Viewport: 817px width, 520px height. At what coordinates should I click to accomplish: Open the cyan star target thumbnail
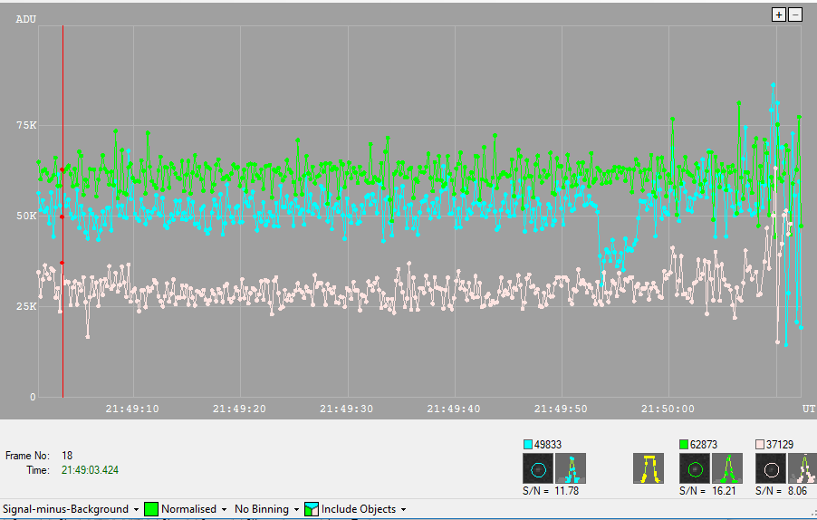[x=538, y=468]
